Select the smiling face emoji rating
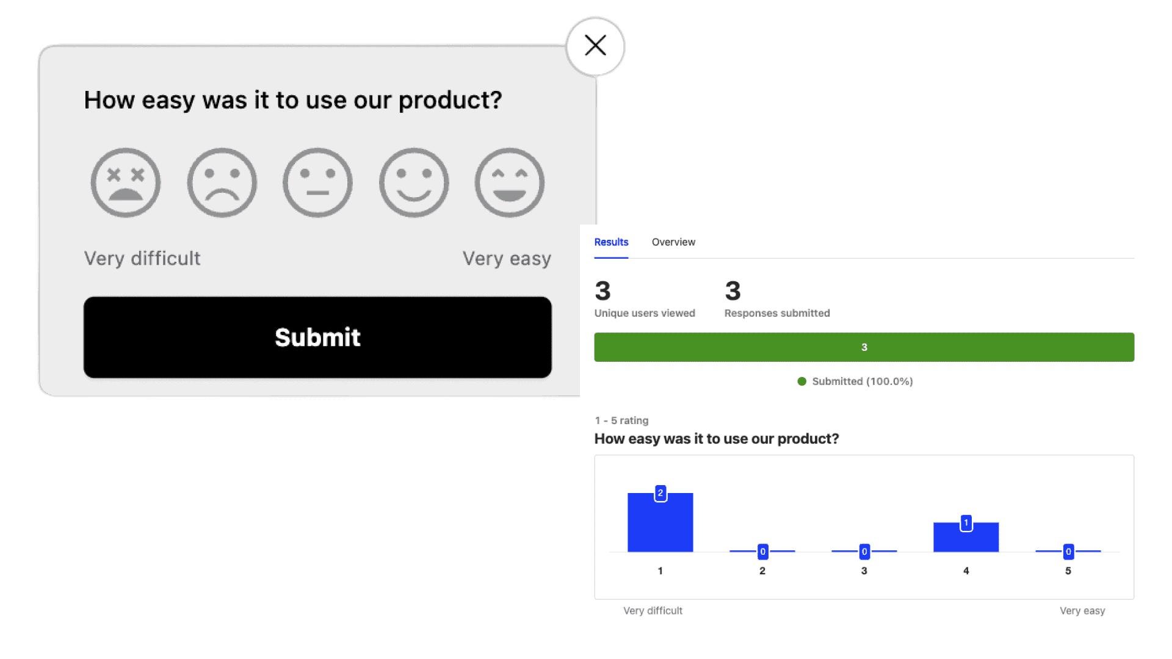Image resolution: width=1172 pixels, height=659 pixels. click(414, 182)
